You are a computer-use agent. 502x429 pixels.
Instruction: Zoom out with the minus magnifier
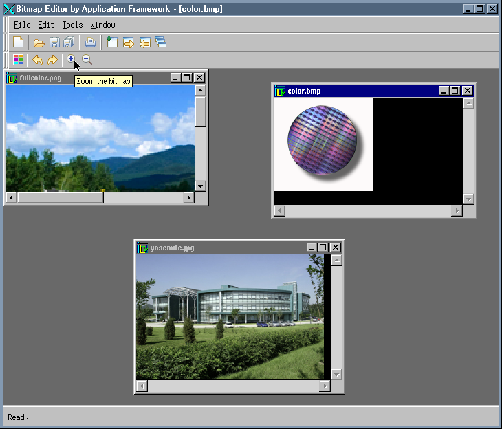pyautogui.click(x=87, y=60)
